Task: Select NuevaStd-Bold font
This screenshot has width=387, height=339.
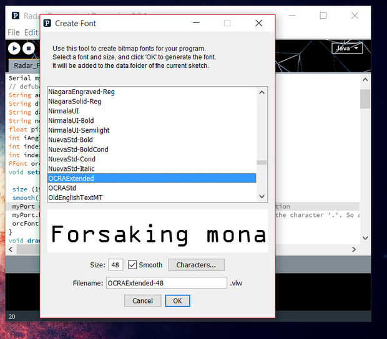Action: [x=152, y=140]
